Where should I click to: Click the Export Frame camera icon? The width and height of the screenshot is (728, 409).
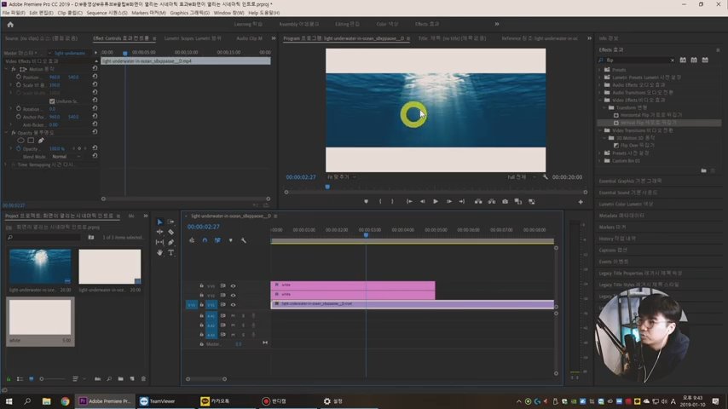point(506,202)
